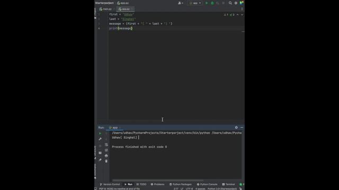Open the Bookmarks side panel tab
The image size is (339, 190).
click(x=95, y=171)
